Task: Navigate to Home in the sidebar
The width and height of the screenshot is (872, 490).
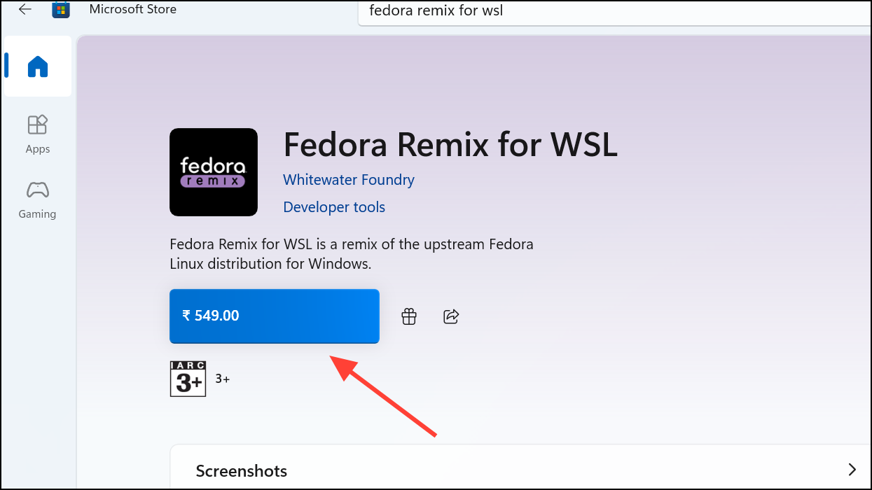Action: [37, 66]
